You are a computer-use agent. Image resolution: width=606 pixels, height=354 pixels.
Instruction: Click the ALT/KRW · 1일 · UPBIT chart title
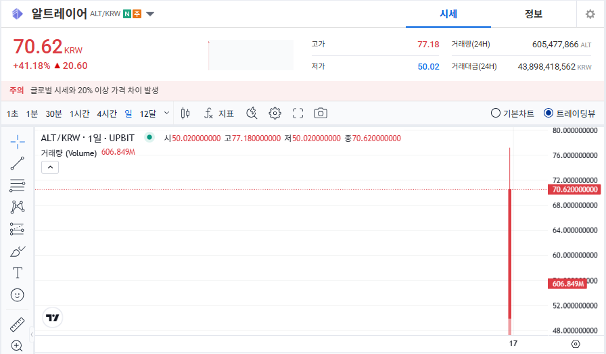point(88,138)
